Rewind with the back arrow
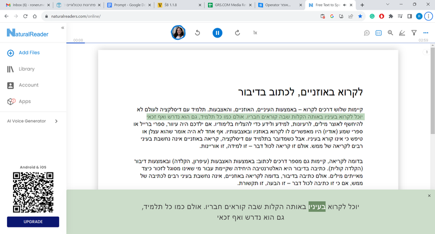Image resolution: width=435 pixels, height=234 pixels. click(x=197, y=33)
